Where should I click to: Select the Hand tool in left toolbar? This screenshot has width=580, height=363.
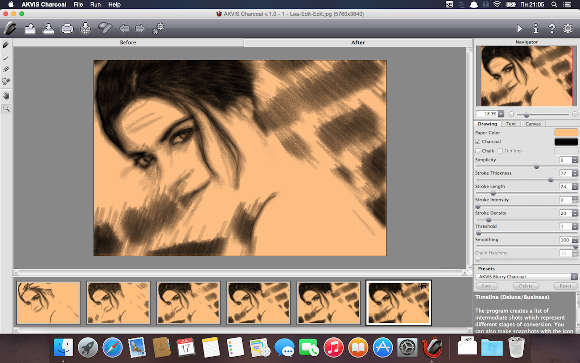6,96
